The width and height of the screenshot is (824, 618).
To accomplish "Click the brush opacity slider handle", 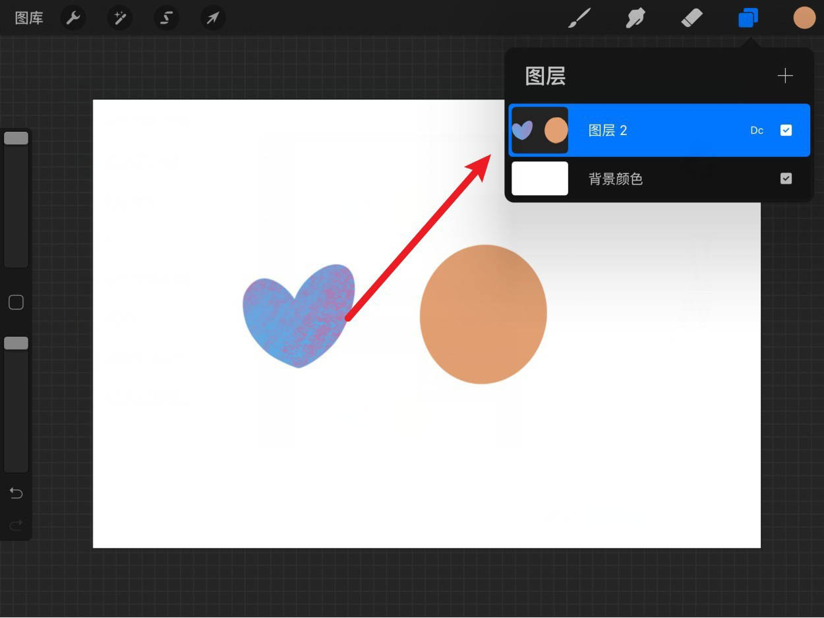I will [16, 343].
